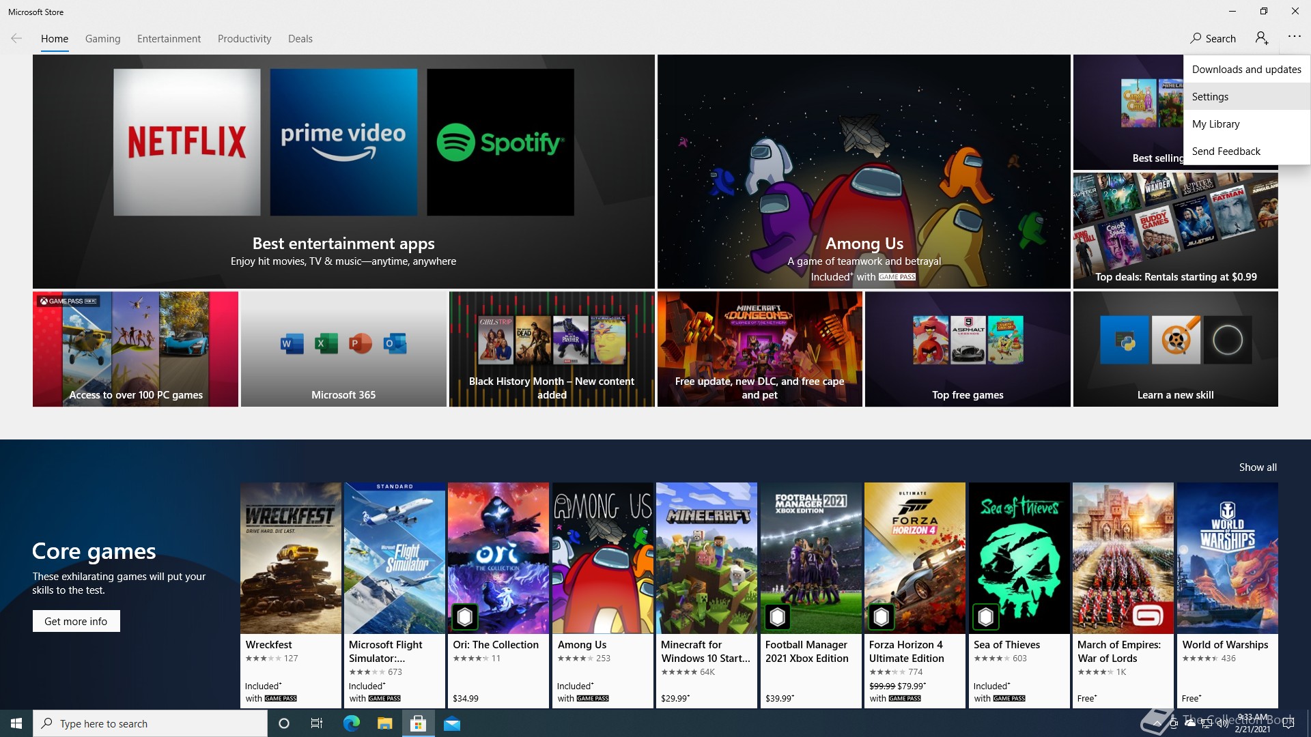
Task: Open March of Empires game card
Action: click(x=1123, y=595)
